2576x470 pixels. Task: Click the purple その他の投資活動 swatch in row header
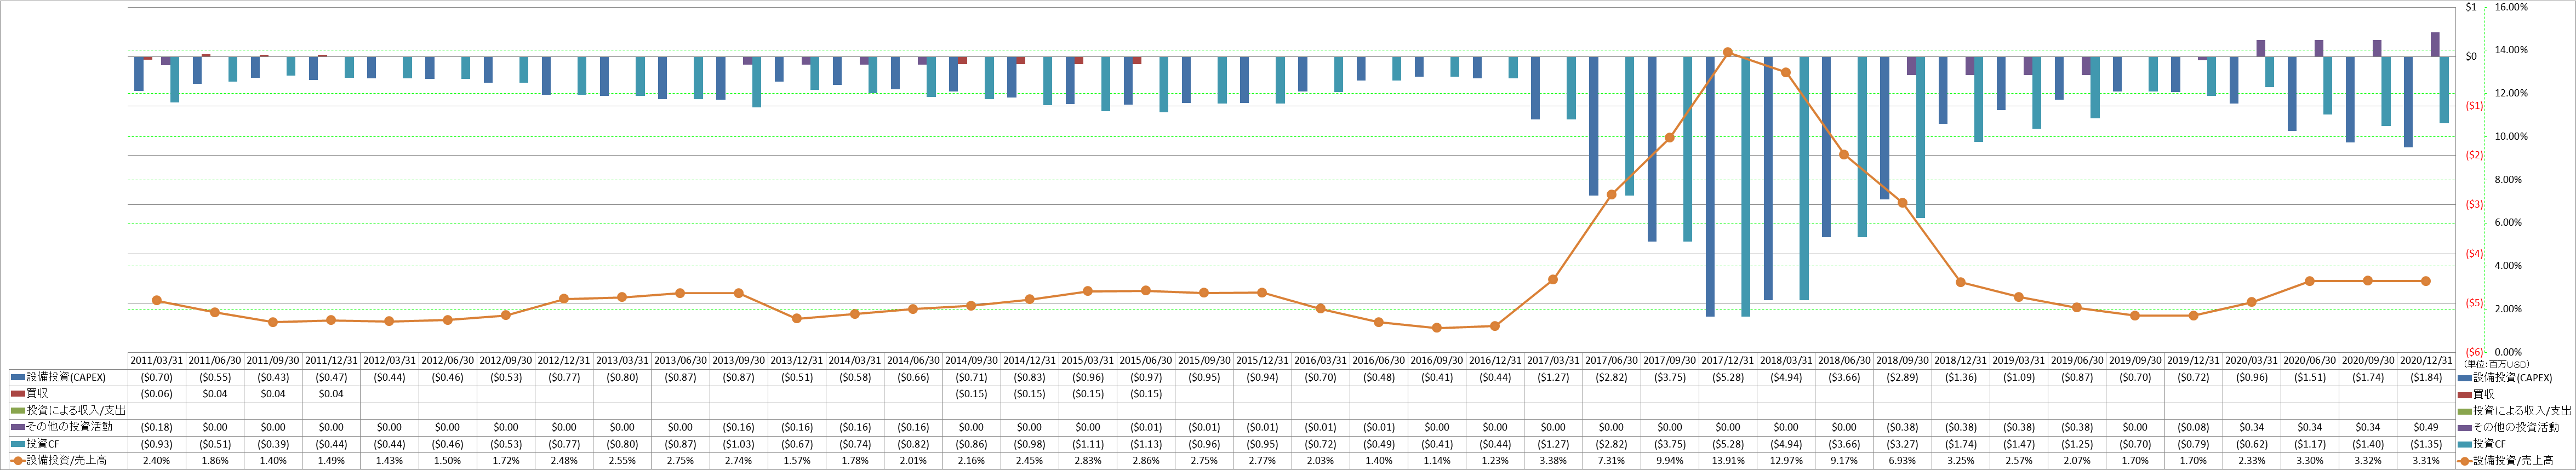point(17,427)
